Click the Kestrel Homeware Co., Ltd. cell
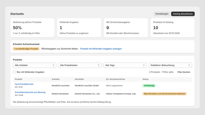This screenshot has height=115, width=205. click(87, 94)
